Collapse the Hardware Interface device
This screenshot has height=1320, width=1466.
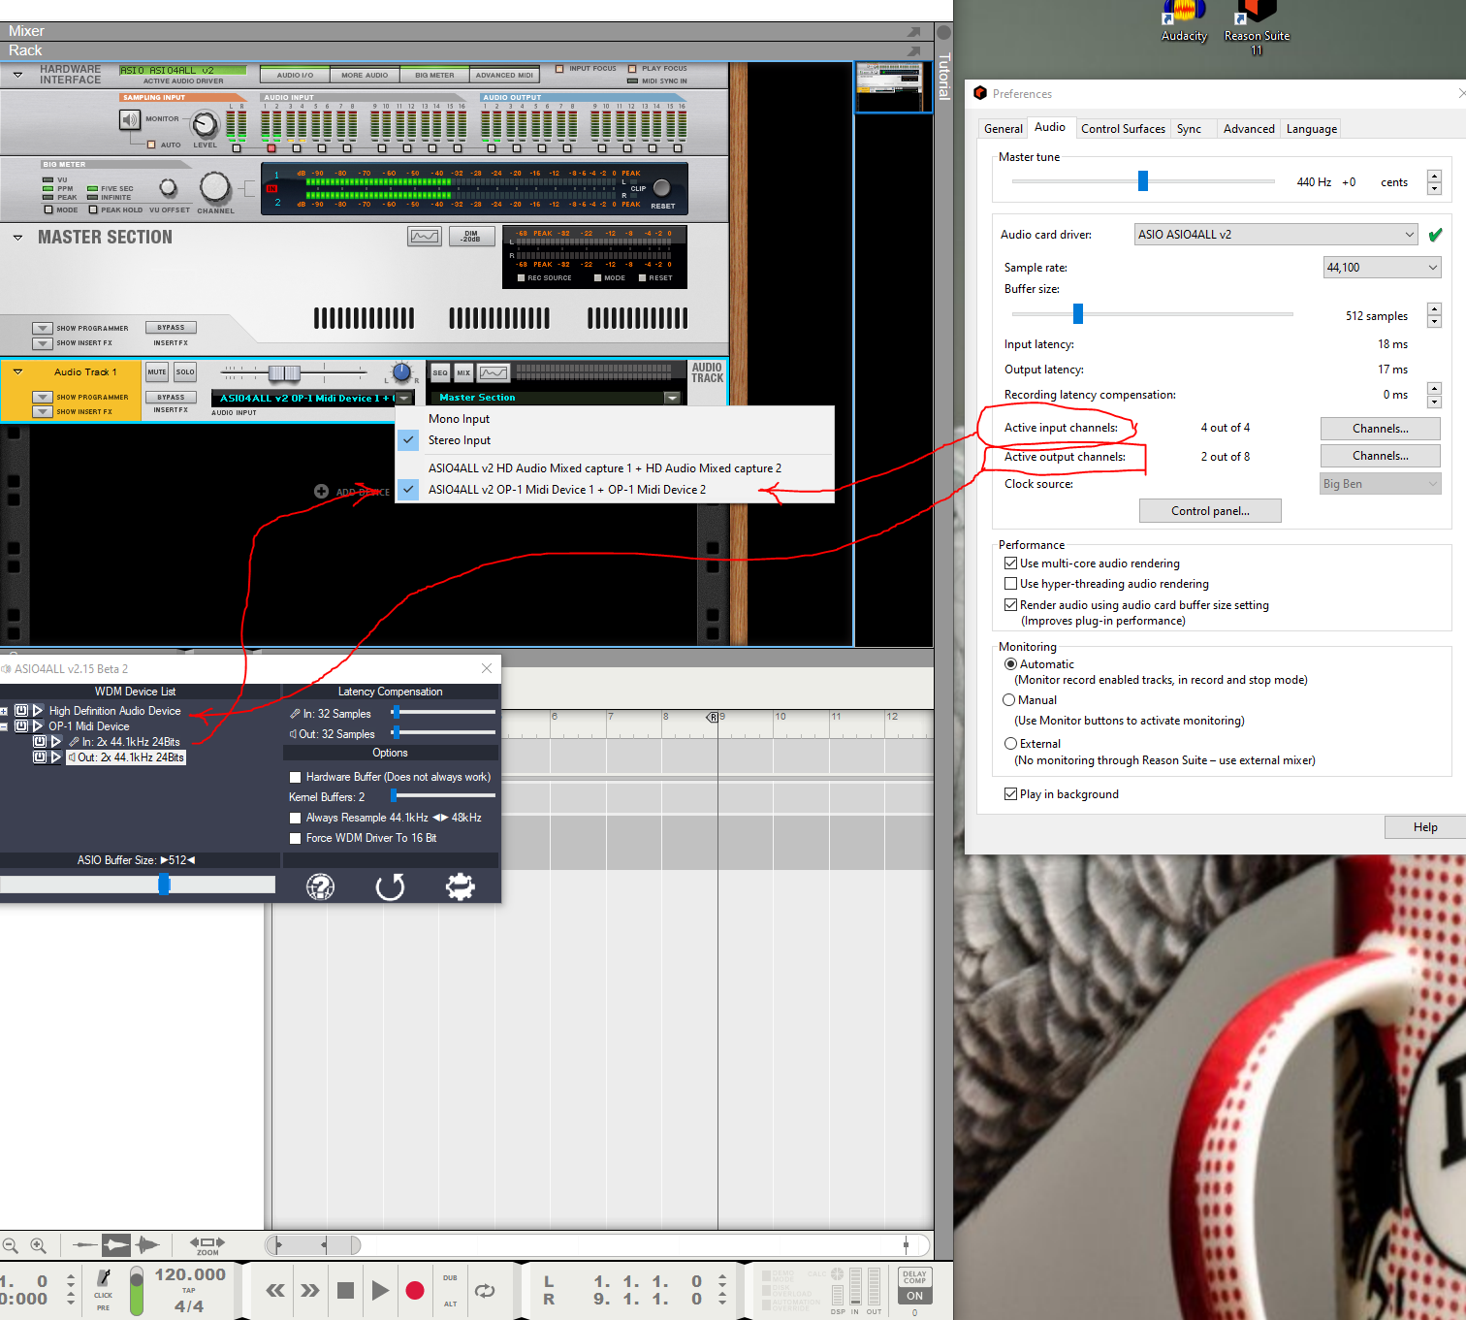click(17, 74)
